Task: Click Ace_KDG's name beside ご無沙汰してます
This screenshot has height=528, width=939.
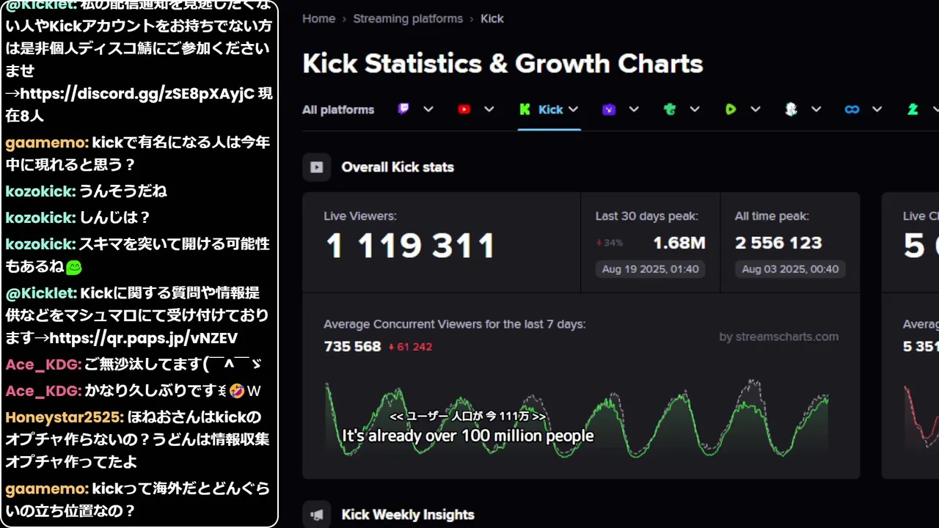Action: point(43,364)
